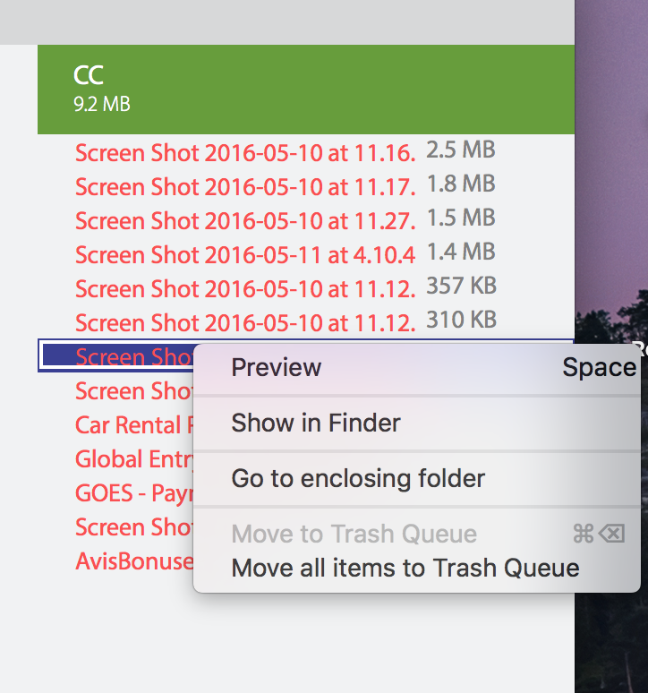
Task: Select the GOES - Pay file entry
Action: [x=134, y=493]
